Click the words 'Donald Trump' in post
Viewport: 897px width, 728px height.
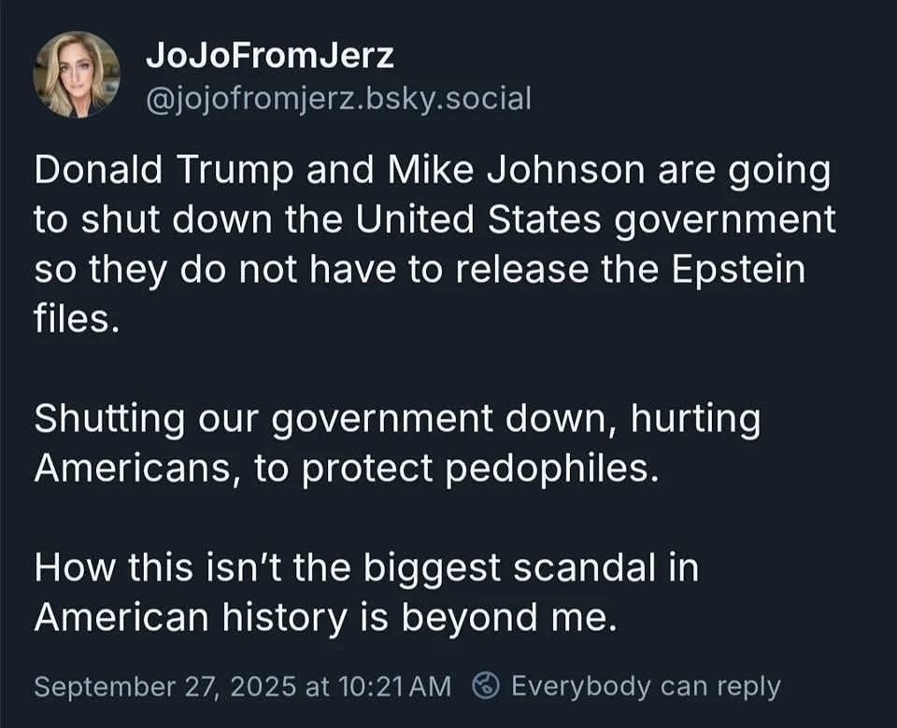click(163, 170)
